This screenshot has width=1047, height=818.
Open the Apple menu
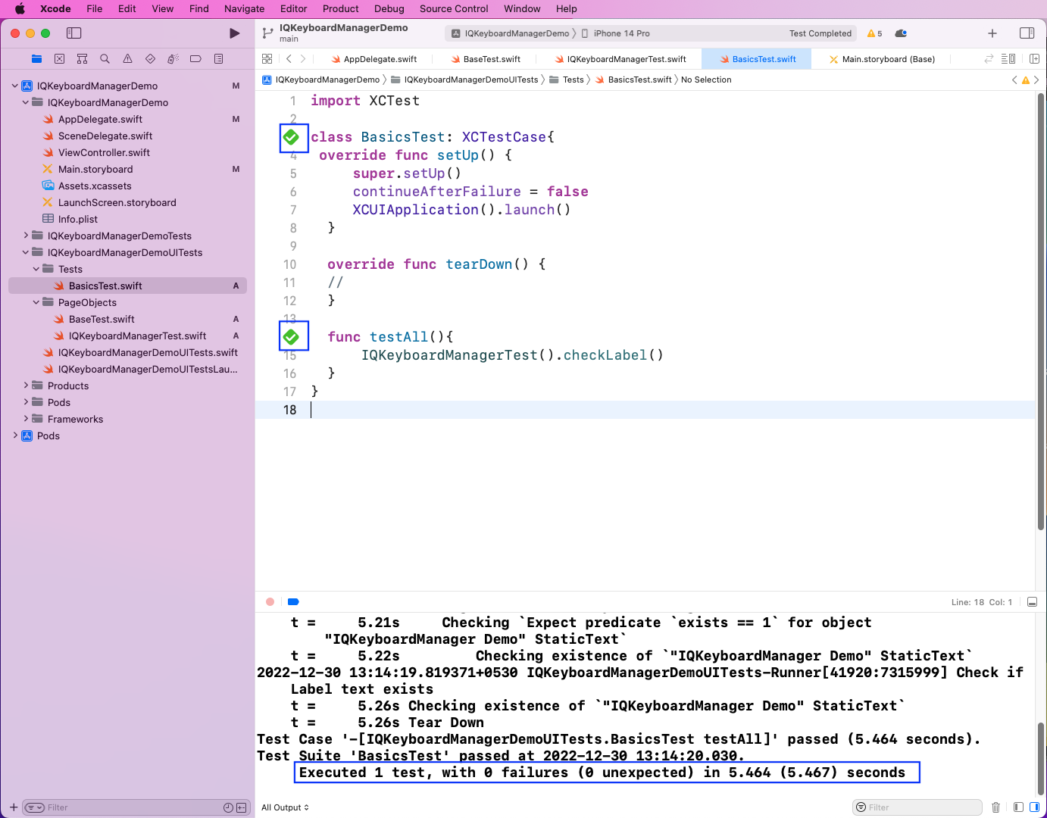tap(20, 9)
